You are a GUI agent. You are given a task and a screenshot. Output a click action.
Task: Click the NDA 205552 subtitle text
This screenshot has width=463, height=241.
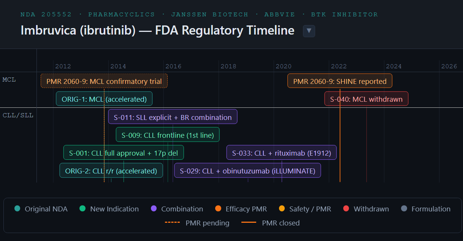click(199, 14)
